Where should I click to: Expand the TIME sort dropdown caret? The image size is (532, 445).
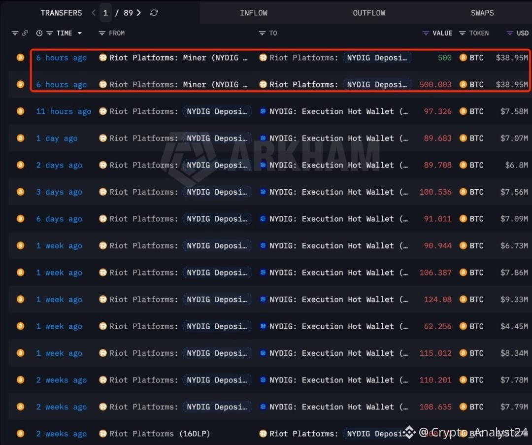point(80,34)
